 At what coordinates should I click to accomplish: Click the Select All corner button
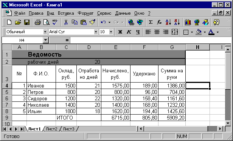pyautogui.click(x=7, y=47)
